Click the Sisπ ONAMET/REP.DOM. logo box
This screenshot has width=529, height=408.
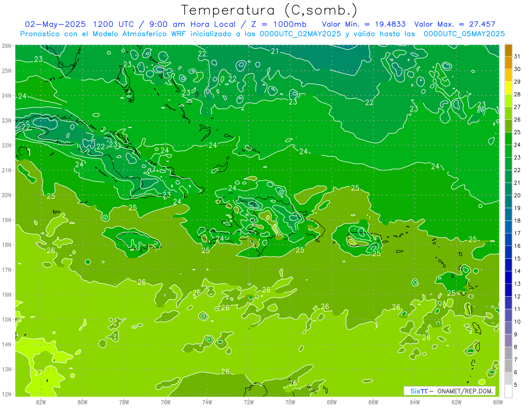[449, 391]
